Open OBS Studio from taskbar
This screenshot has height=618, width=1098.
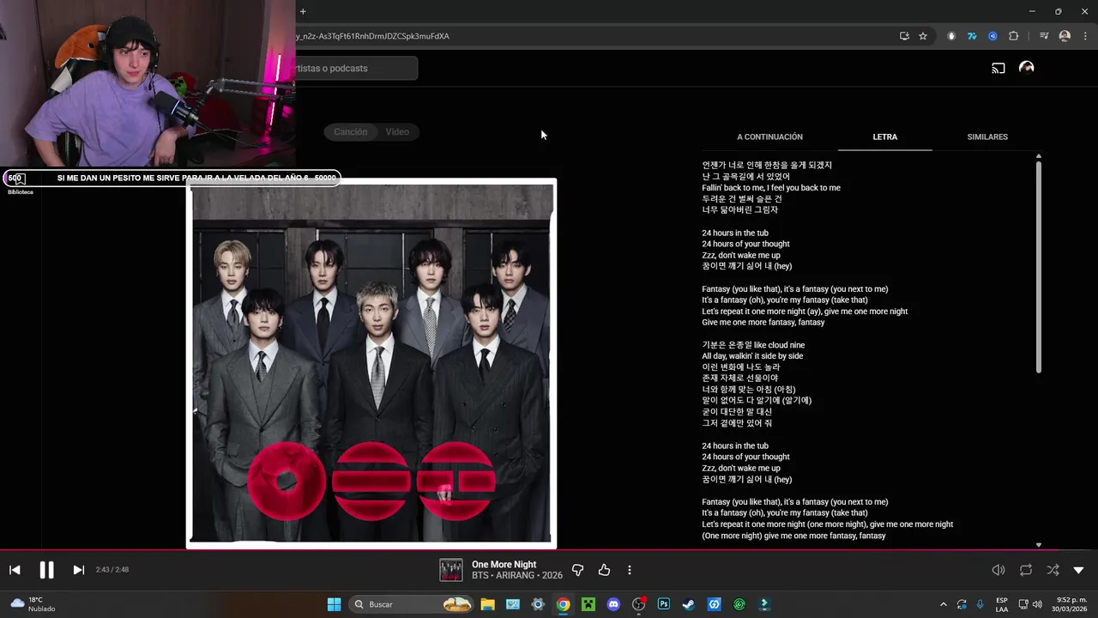coord(638,604)
